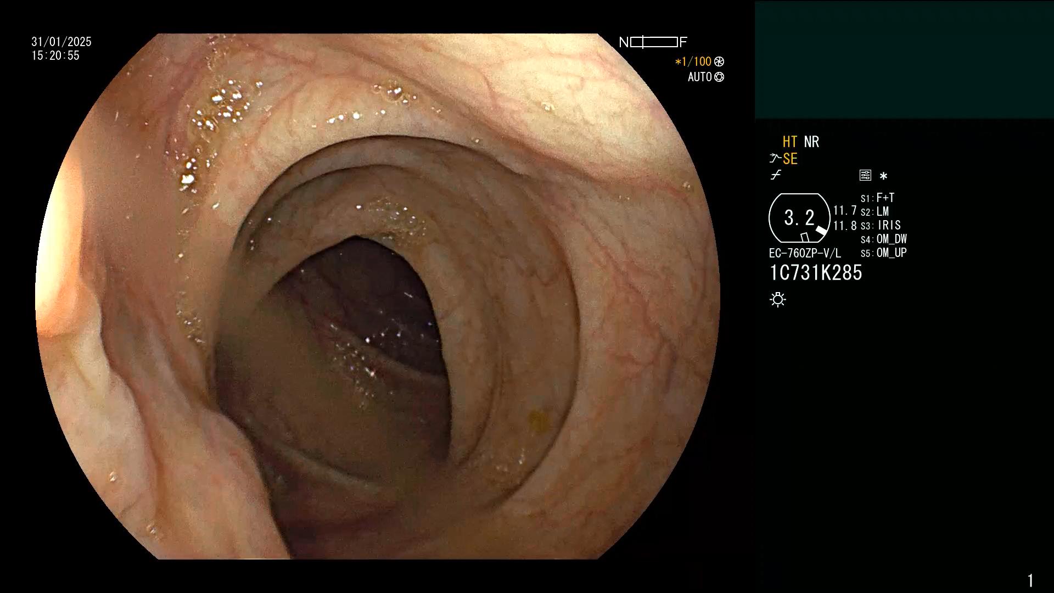Click switch assignment S2: LM
This screenshot has height=593, width=1054.
[874, 212]
